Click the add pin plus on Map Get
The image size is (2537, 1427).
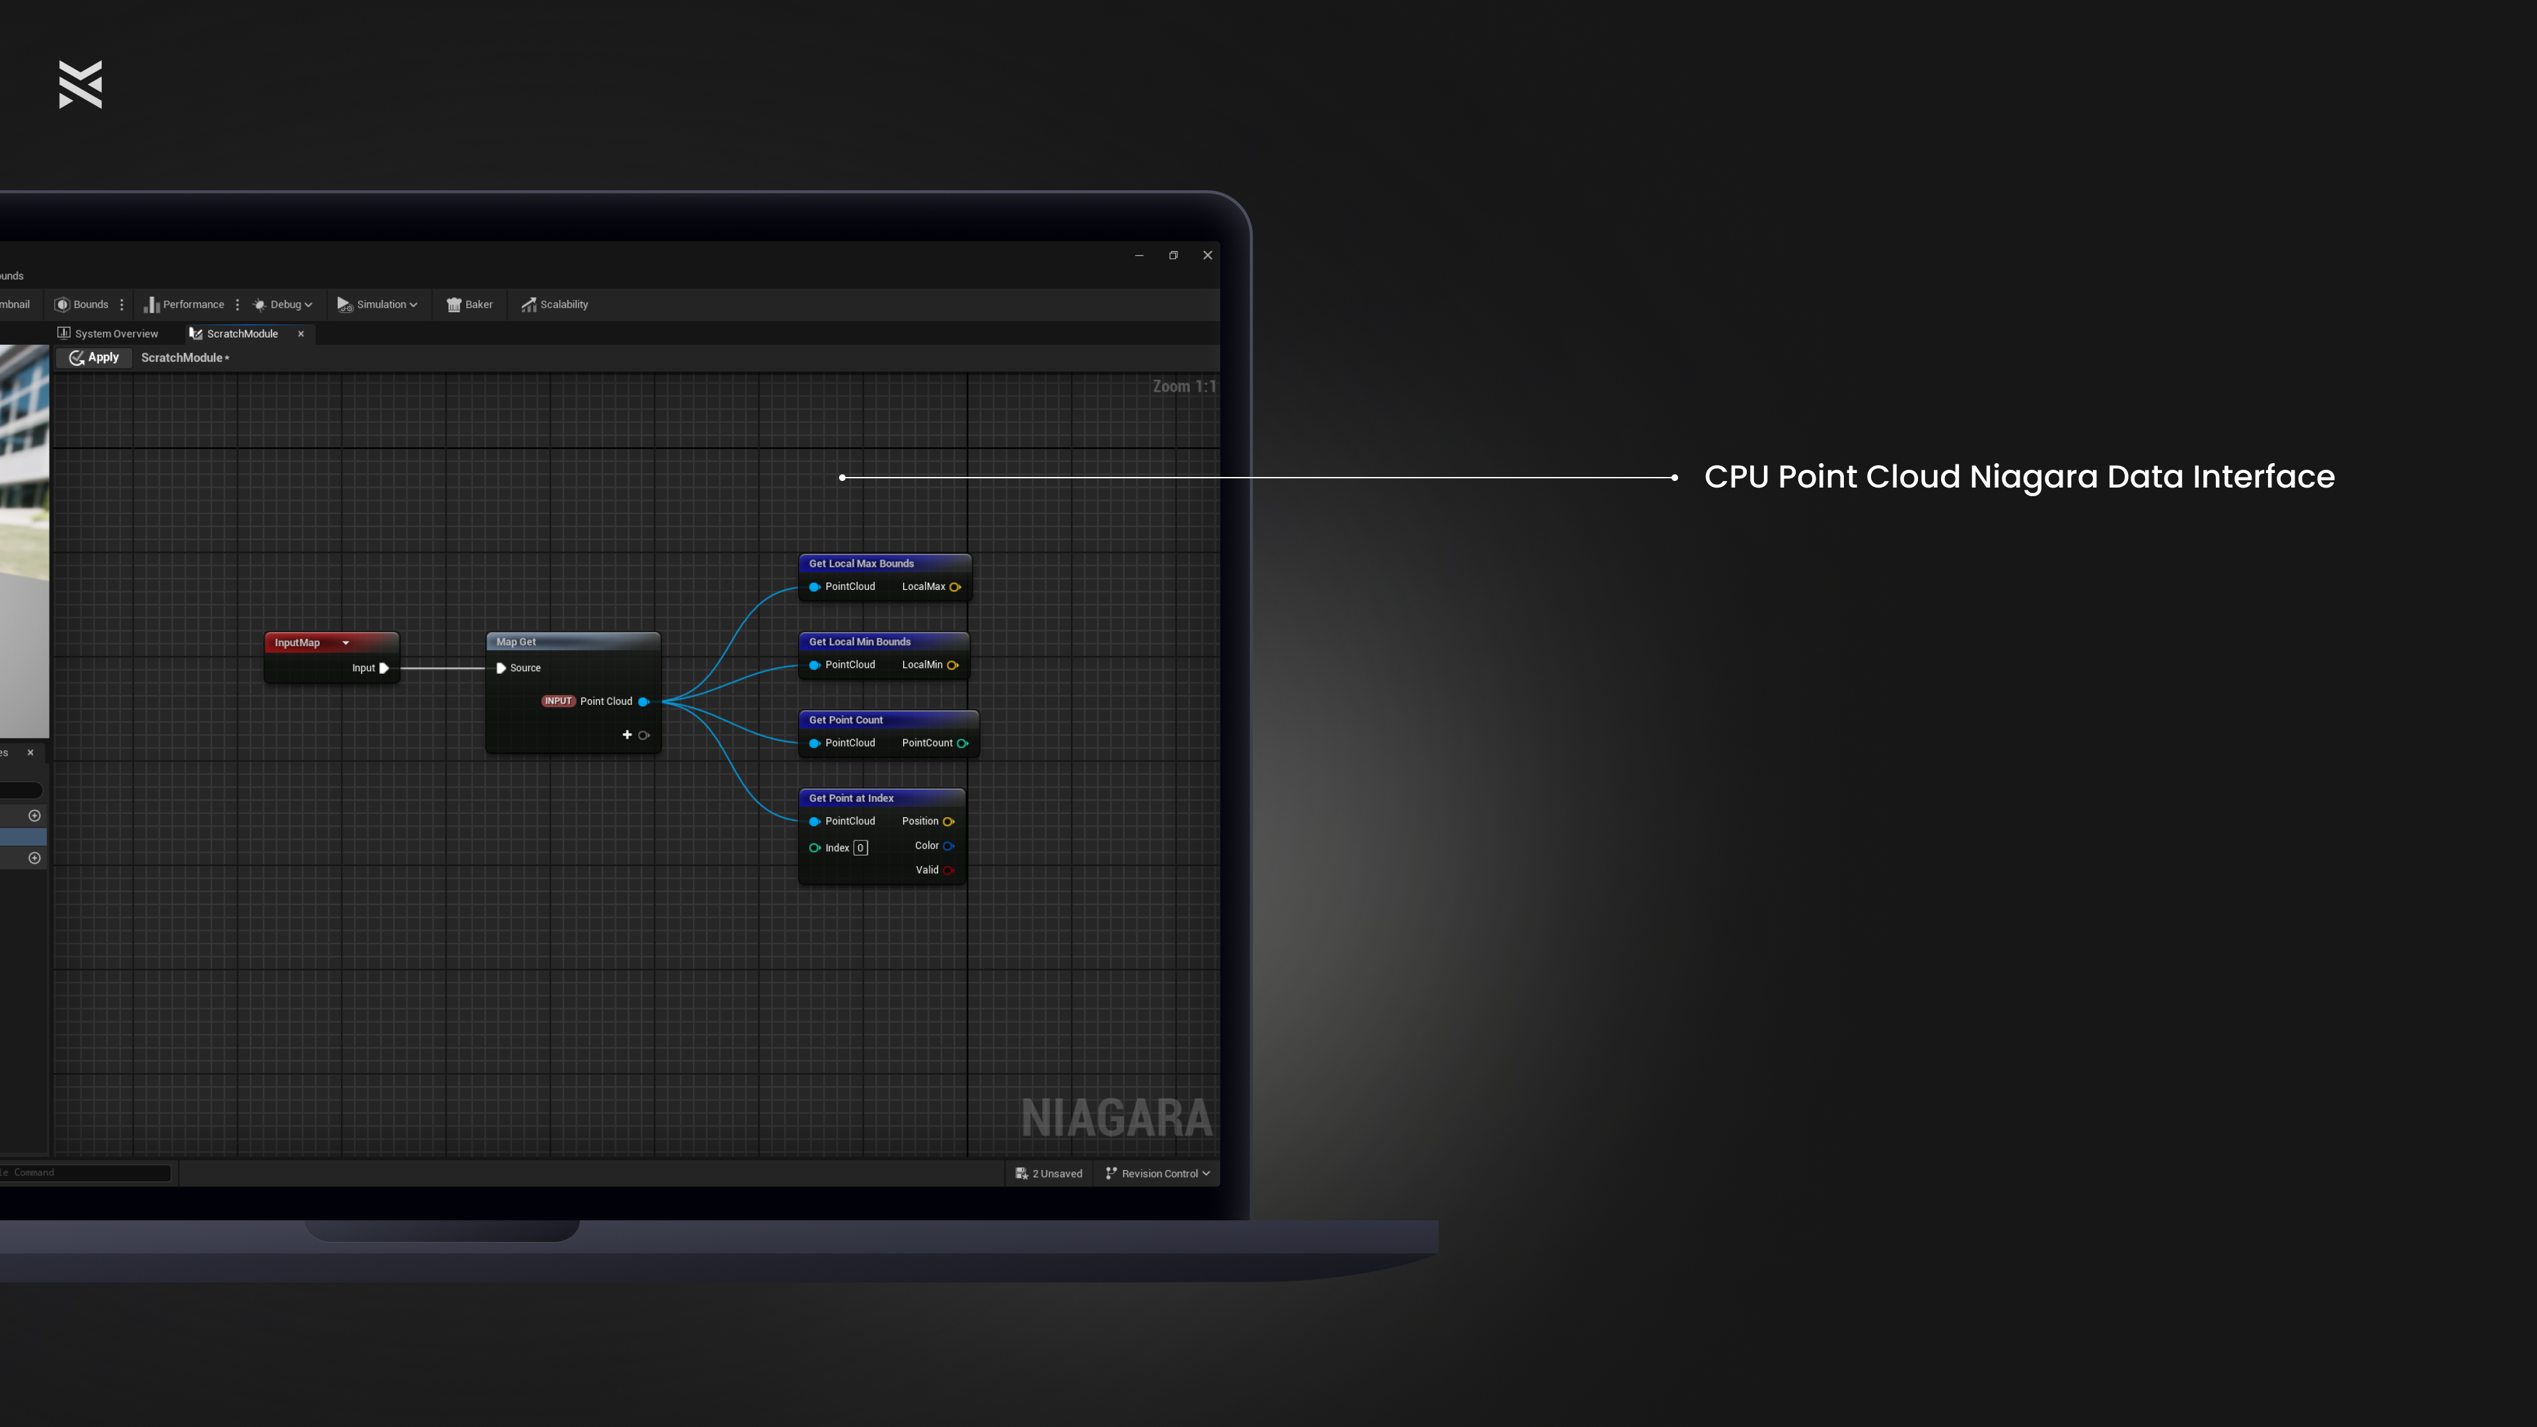pos(628,735)
